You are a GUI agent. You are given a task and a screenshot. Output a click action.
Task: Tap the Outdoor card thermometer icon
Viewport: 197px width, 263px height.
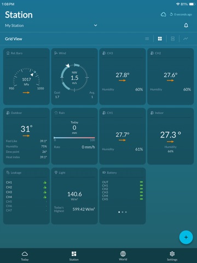point(8,113)
